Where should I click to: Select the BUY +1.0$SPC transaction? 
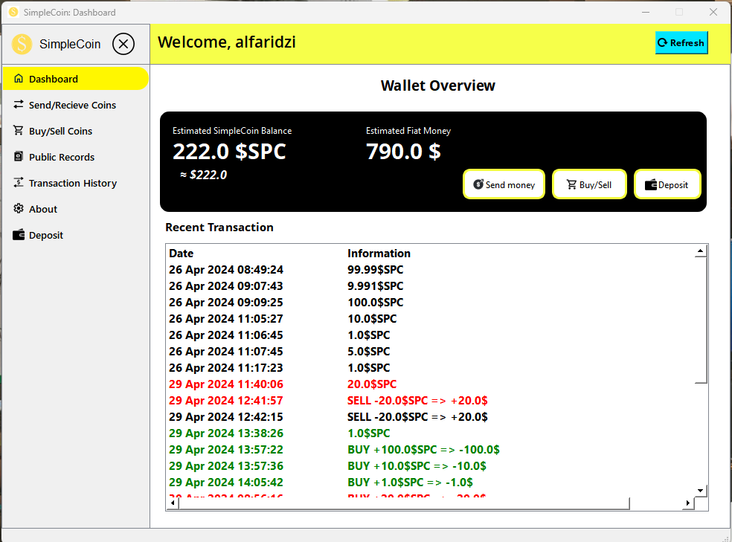tap(410, 482)
